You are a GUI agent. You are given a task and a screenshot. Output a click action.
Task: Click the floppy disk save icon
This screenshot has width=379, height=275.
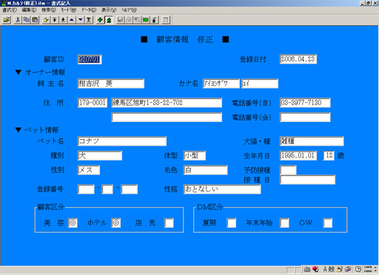click(x=120, y=20)
